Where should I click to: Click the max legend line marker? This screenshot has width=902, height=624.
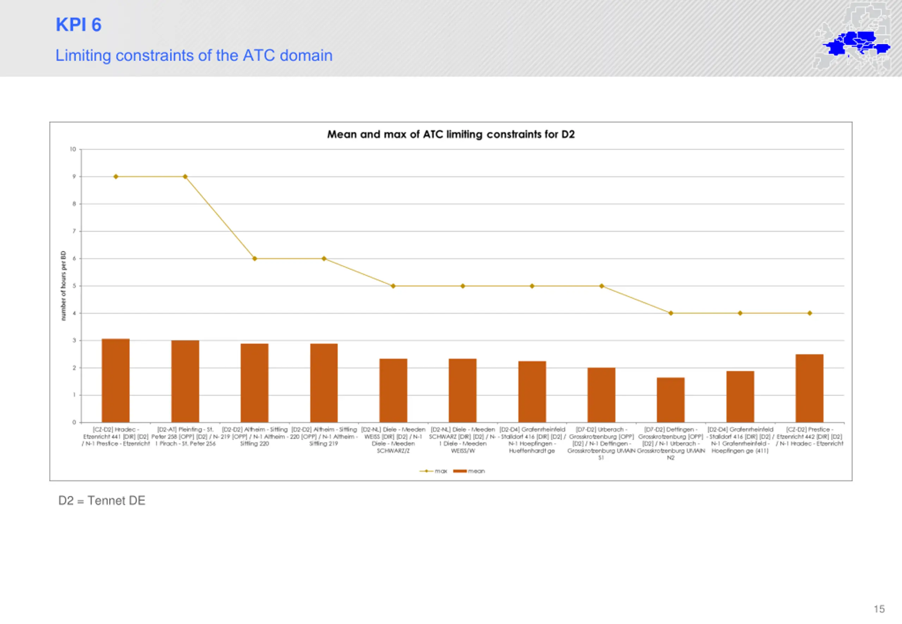point(426,471)
